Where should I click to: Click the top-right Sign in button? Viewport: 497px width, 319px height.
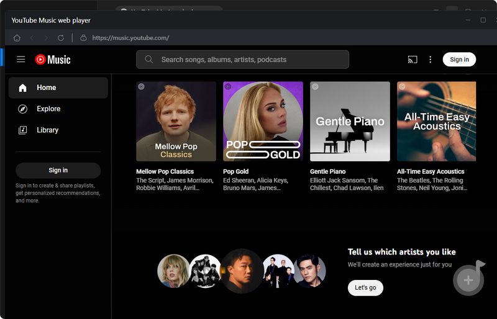tap(459, 60)
